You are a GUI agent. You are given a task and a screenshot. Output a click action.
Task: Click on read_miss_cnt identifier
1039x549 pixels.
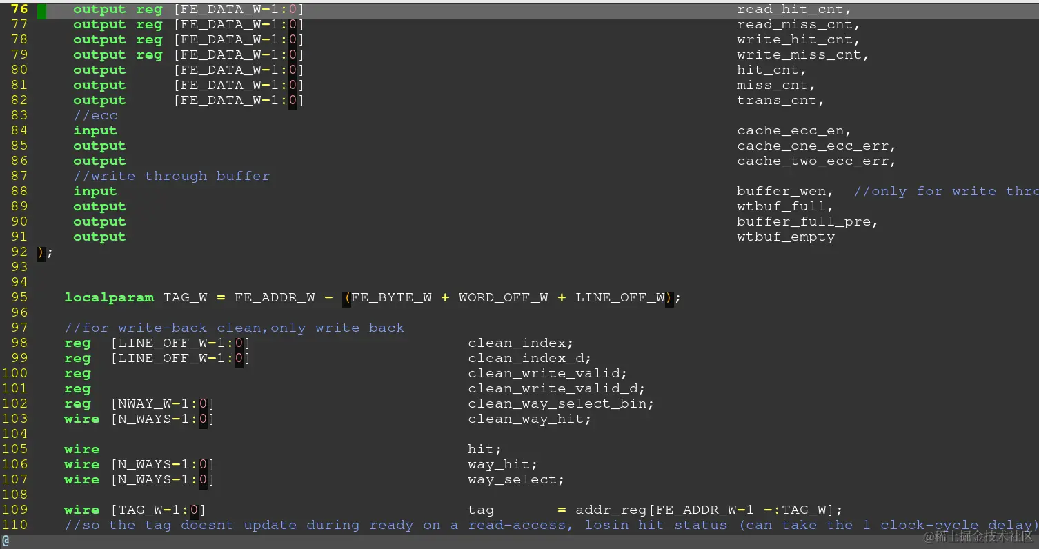pos(795,25)
